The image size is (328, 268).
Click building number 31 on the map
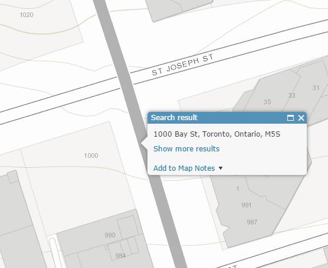[x=316, y=88]
